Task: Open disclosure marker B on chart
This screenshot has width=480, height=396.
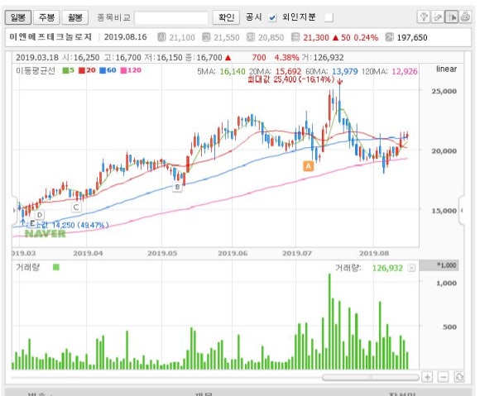Action: pos(177,187)
